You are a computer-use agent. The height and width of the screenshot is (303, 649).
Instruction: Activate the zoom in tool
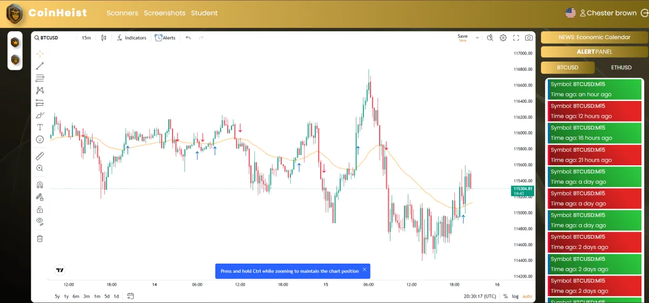pos(40,169)
